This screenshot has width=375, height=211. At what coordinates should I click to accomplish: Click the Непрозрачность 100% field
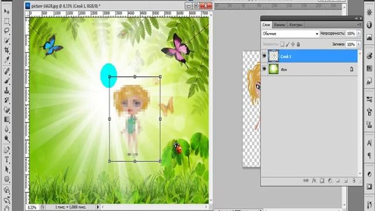(x=351, y=33)
